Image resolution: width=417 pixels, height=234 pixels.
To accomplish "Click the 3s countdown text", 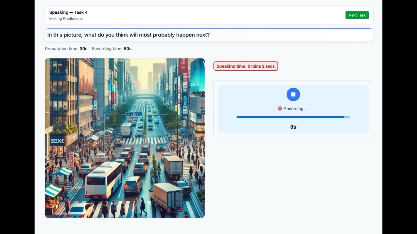I will coord(293,127).
